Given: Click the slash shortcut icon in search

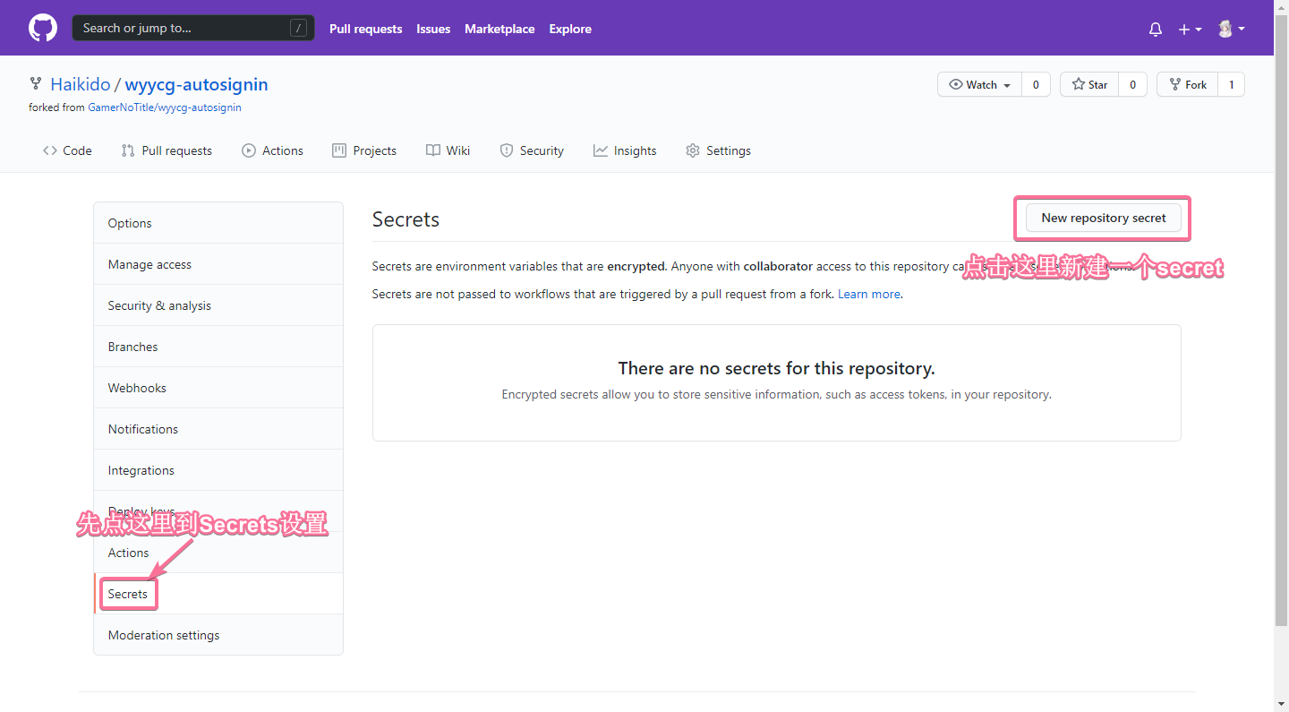Looking at the screenshot, I should (299, 28).
